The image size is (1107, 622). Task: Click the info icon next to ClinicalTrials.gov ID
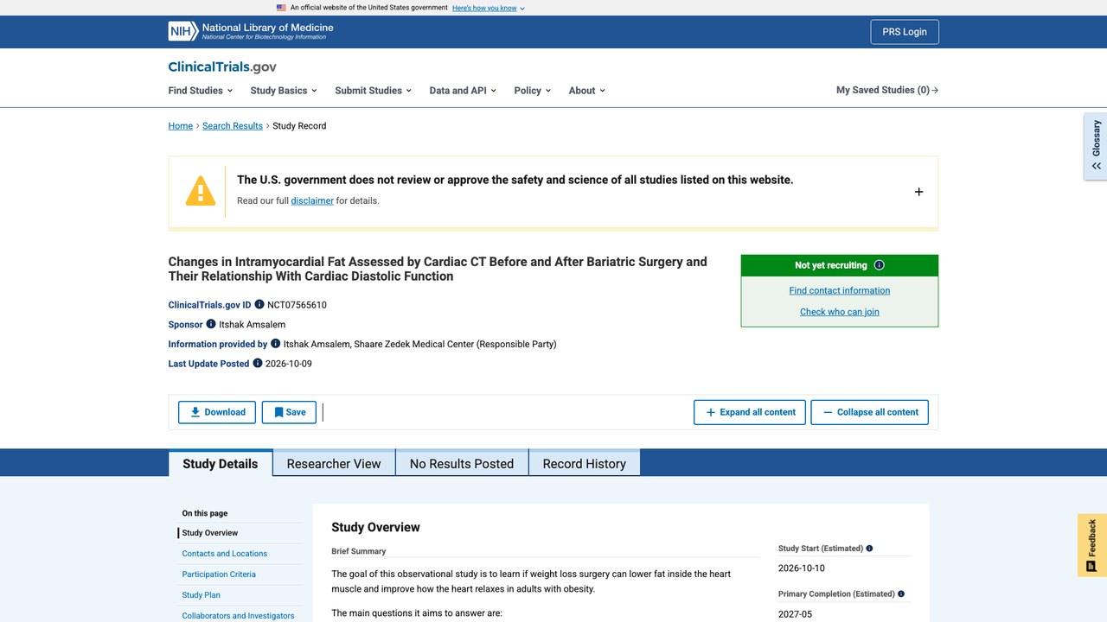pyautogui.click(x=259, y=304)
